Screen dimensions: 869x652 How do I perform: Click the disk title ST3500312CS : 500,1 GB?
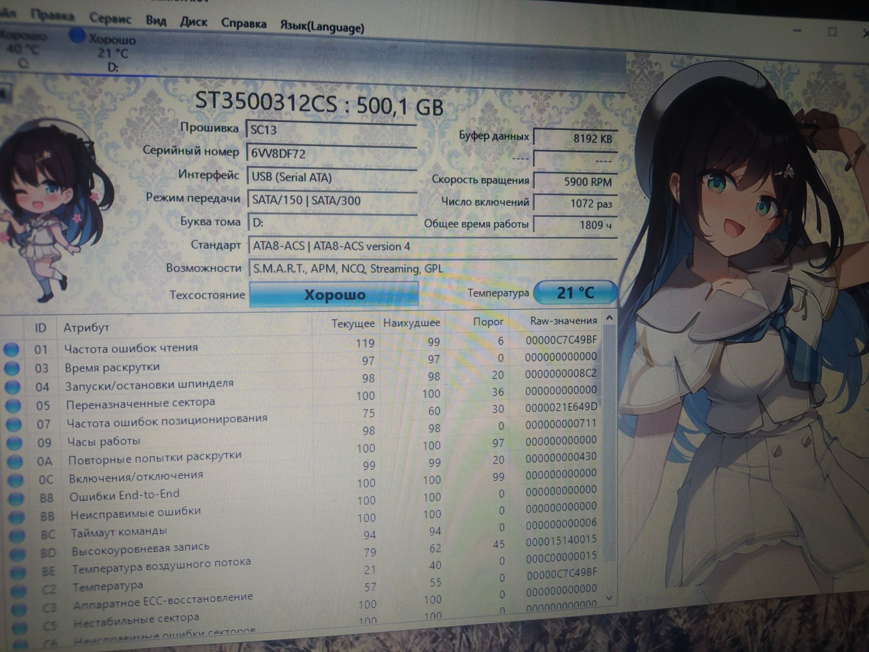[x=319, y=104]
